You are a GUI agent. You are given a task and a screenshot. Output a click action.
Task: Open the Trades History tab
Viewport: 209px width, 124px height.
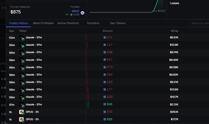(18, 23)
